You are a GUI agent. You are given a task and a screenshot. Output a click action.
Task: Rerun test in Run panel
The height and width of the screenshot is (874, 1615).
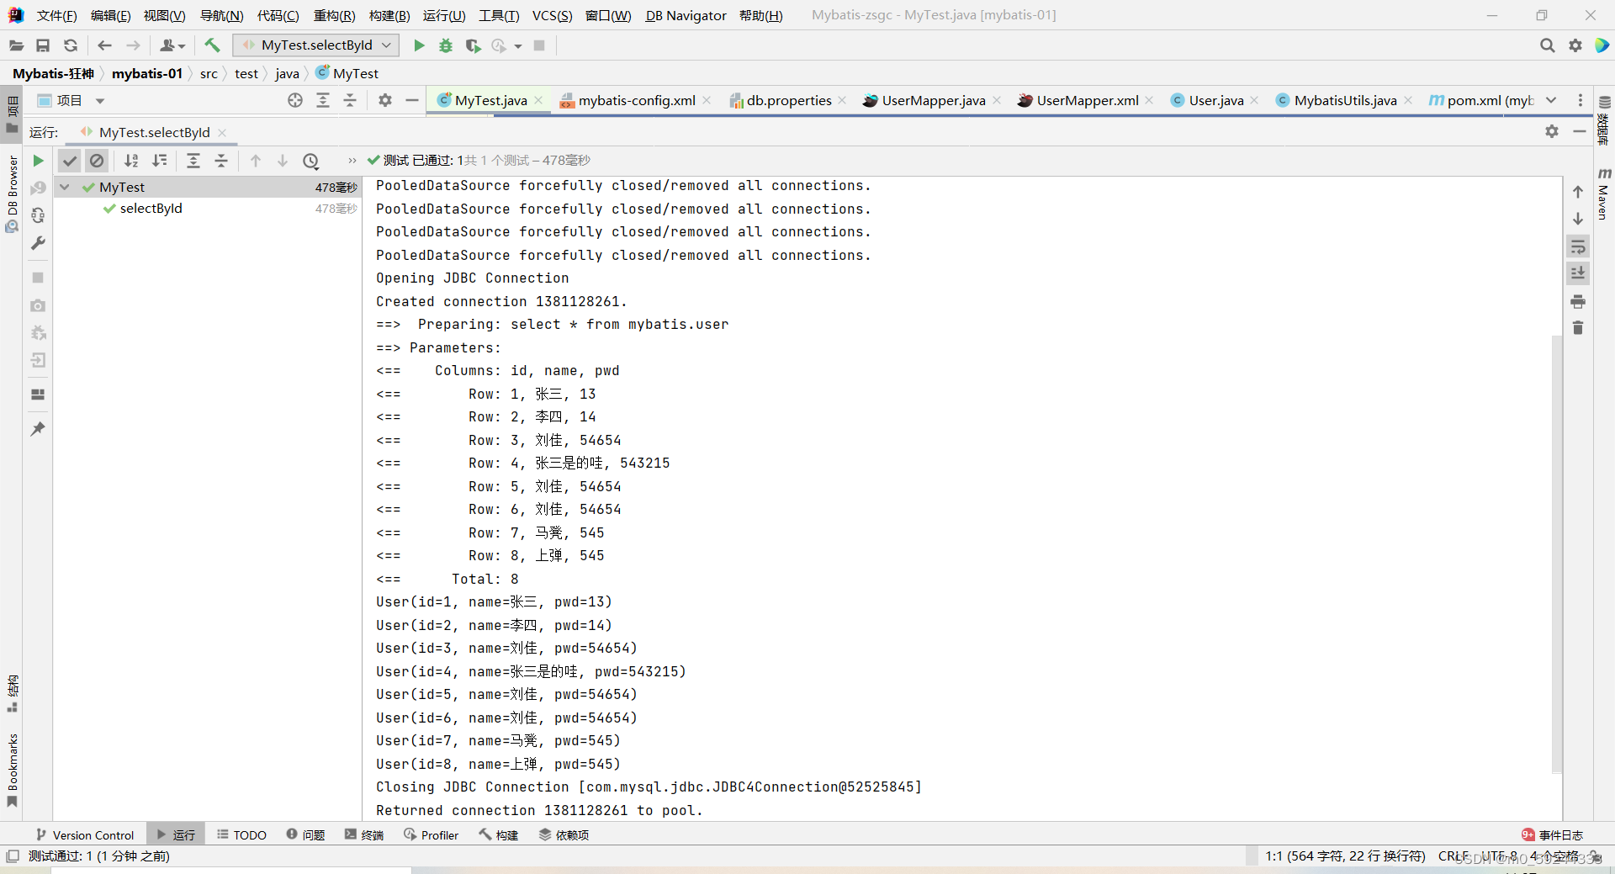(38, 161)
